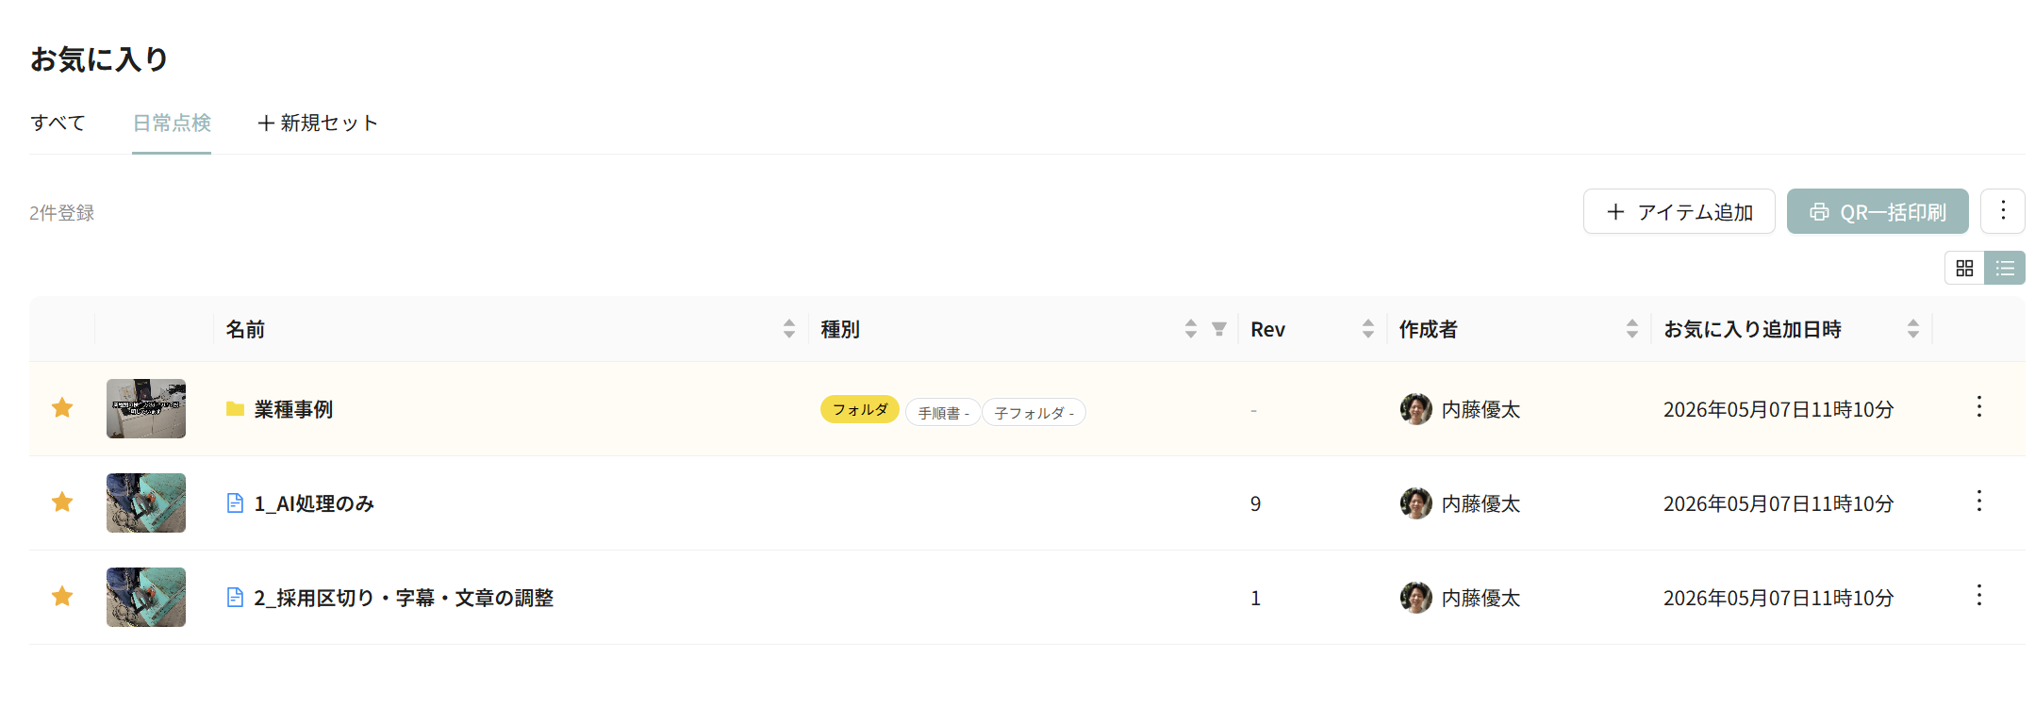
Task: Open row menu for 業種事例
Action: point(1979,407)
